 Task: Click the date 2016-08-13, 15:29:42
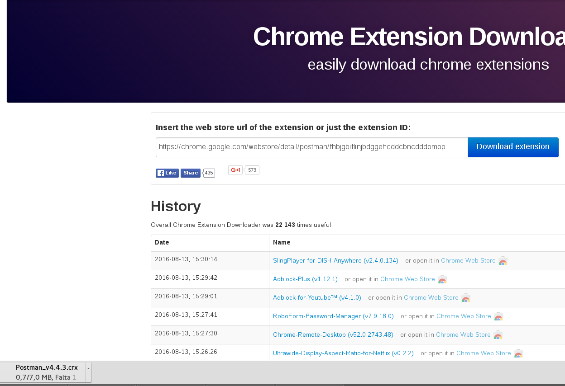(186, 278)
